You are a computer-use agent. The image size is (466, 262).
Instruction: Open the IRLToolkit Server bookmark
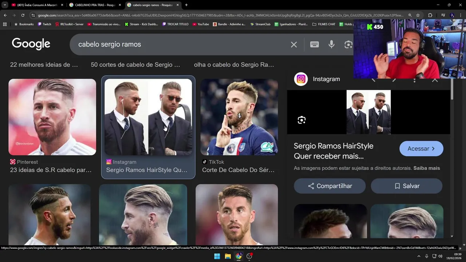(70, 24)
